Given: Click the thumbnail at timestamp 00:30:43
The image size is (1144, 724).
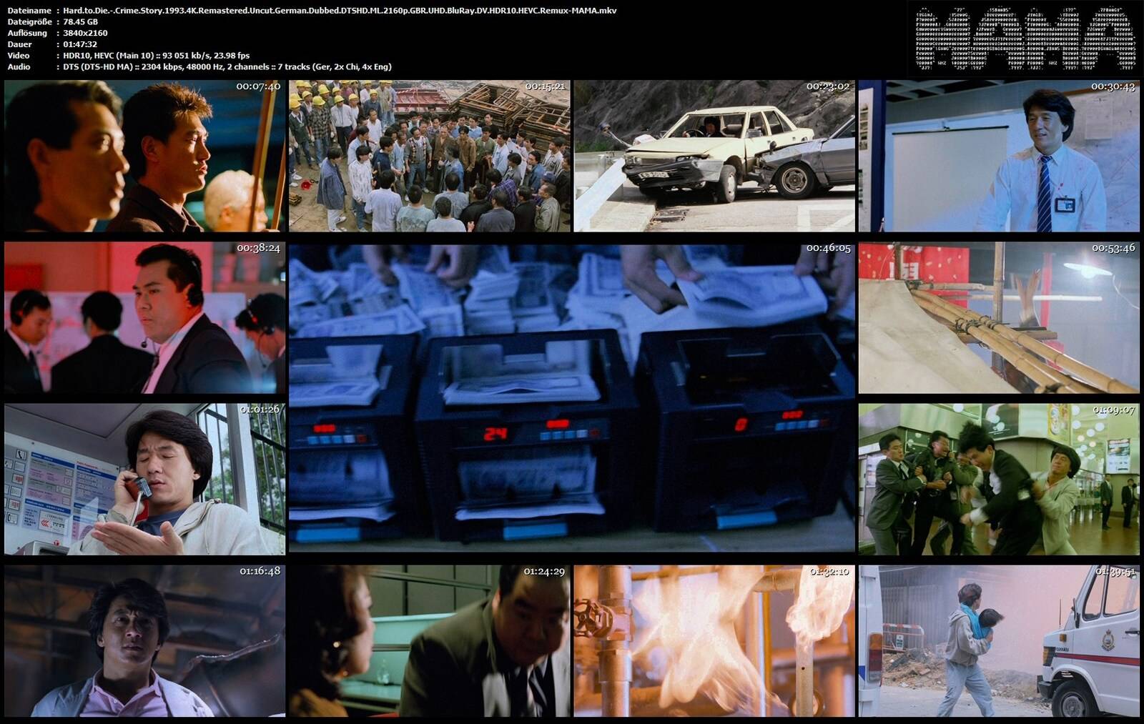Looking at the screenshot, I should tap(999, 156).
